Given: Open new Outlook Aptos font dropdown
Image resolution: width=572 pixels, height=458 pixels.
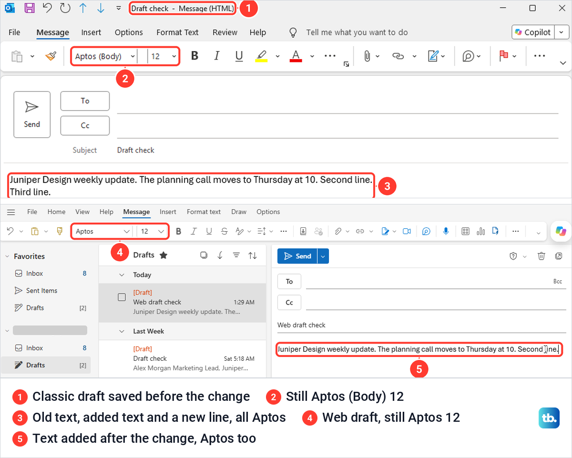Looking at the screenshot, I should [127, 231].
